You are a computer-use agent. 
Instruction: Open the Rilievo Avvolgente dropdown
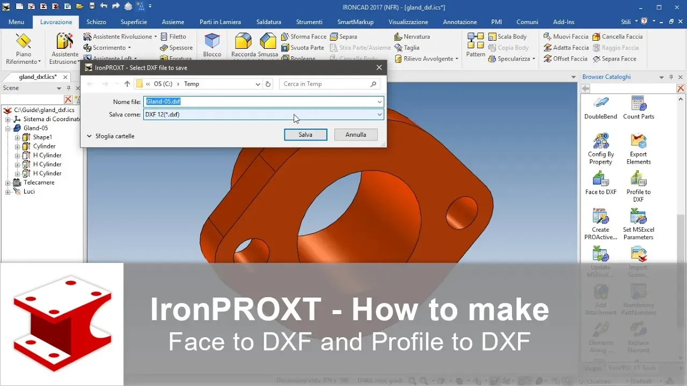(457, 59)
